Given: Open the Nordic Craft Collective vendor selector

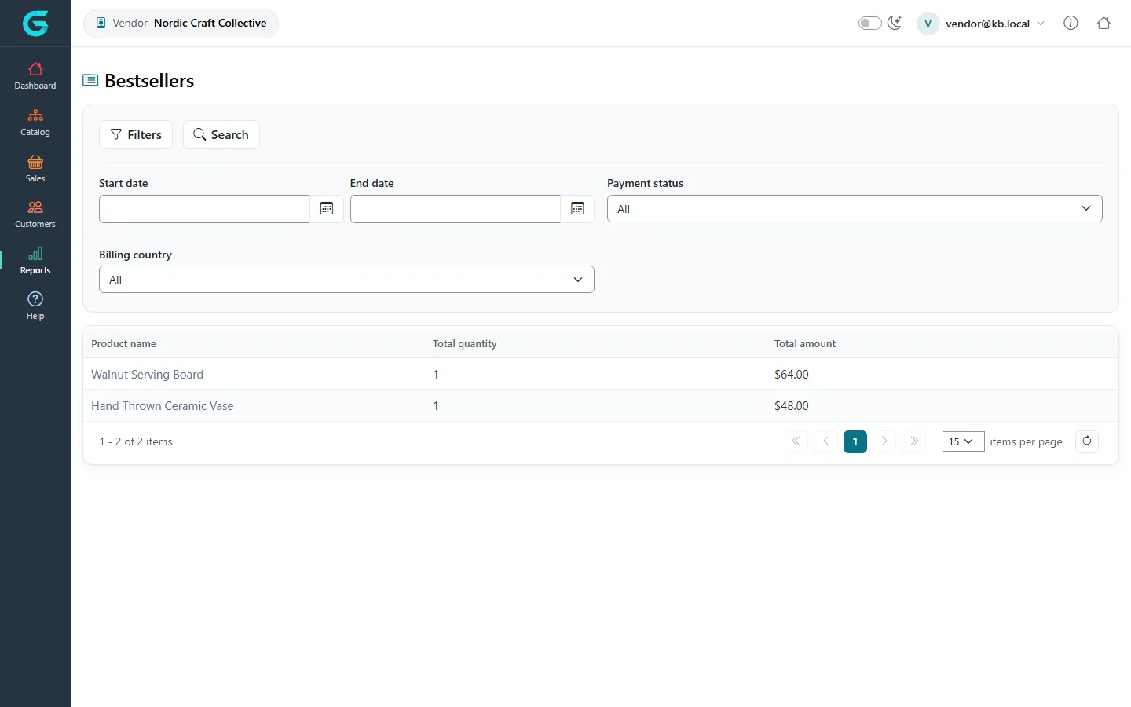Looking at the screenshot, I should 181,23.
